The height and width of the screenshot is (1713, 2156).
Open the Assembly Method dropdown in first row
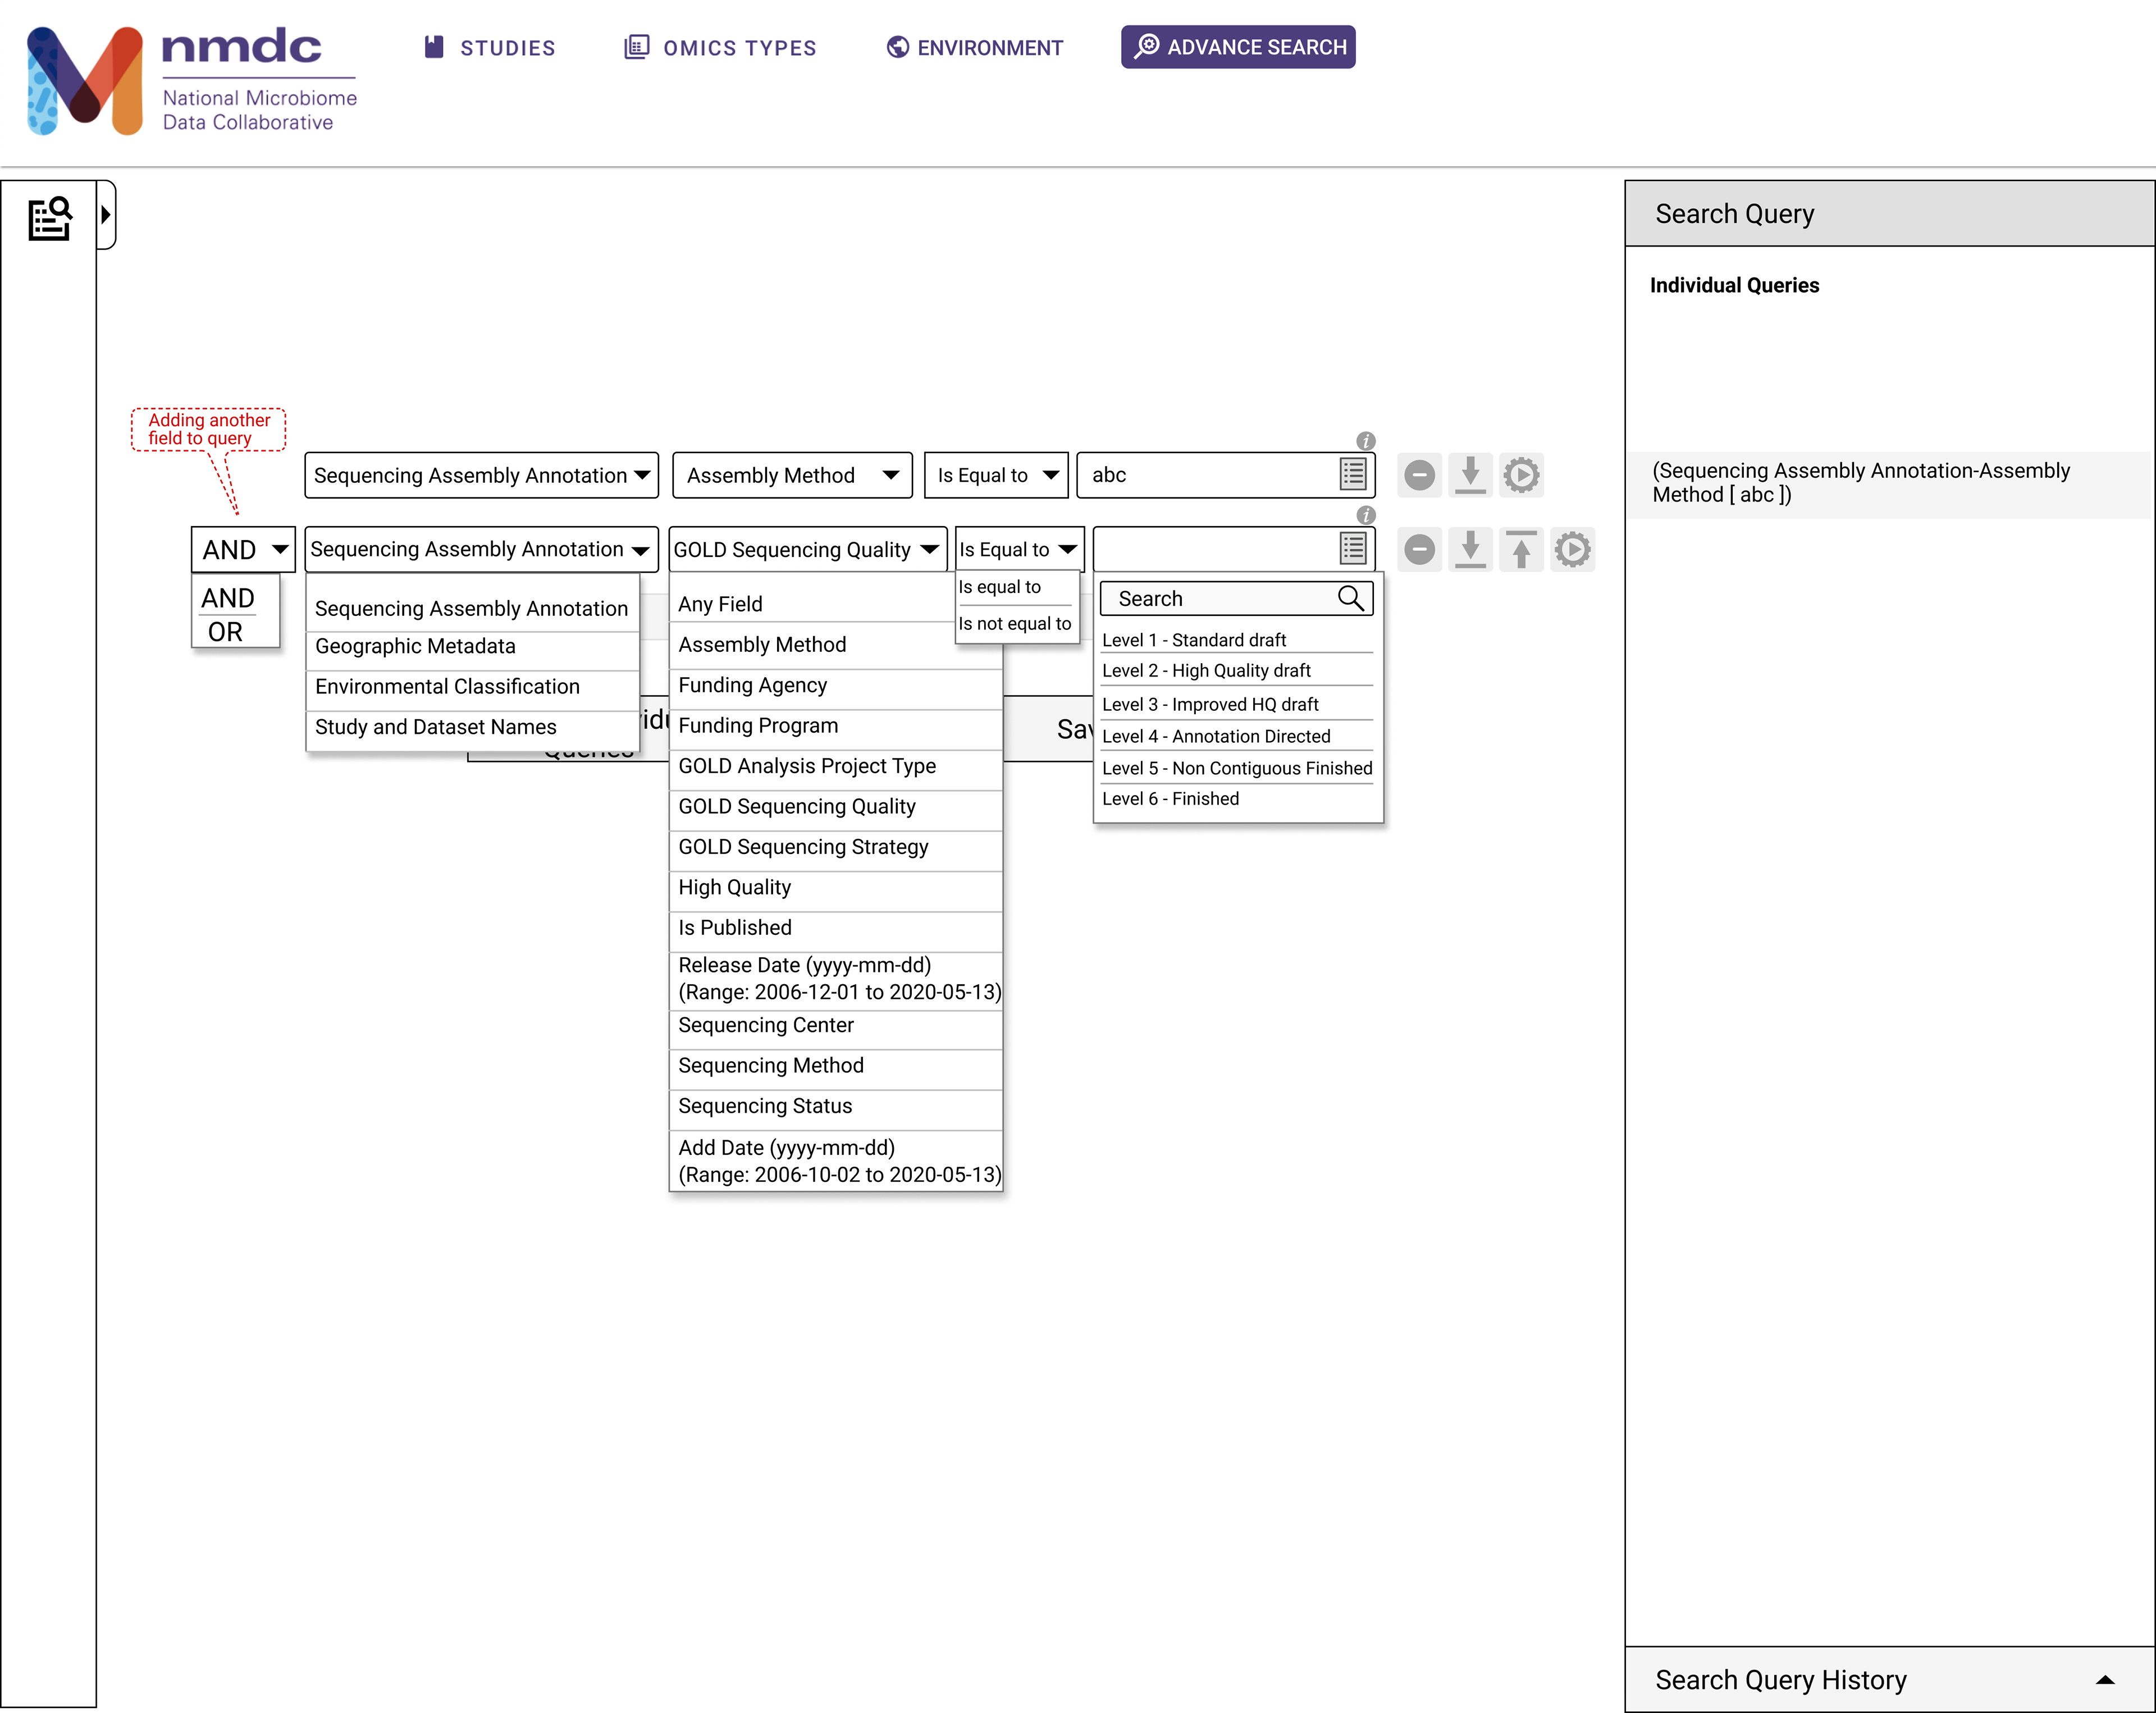[792, 475]
